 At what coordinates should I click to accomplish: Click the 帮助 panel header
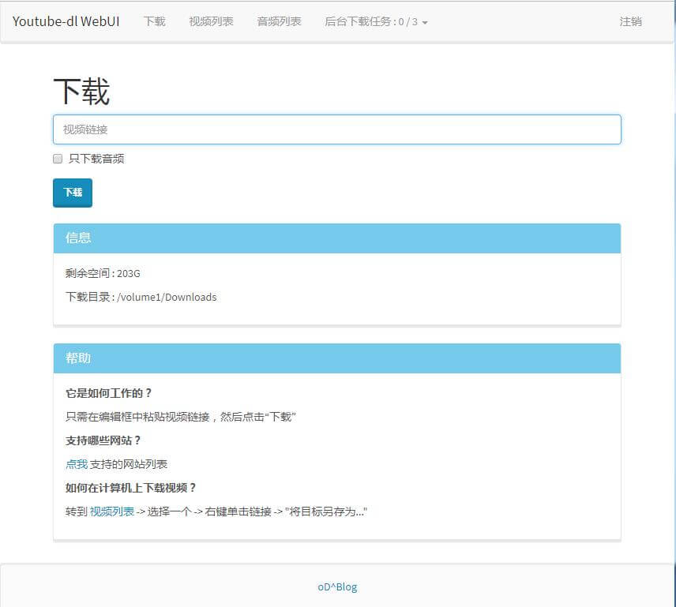tap(336, 358)
